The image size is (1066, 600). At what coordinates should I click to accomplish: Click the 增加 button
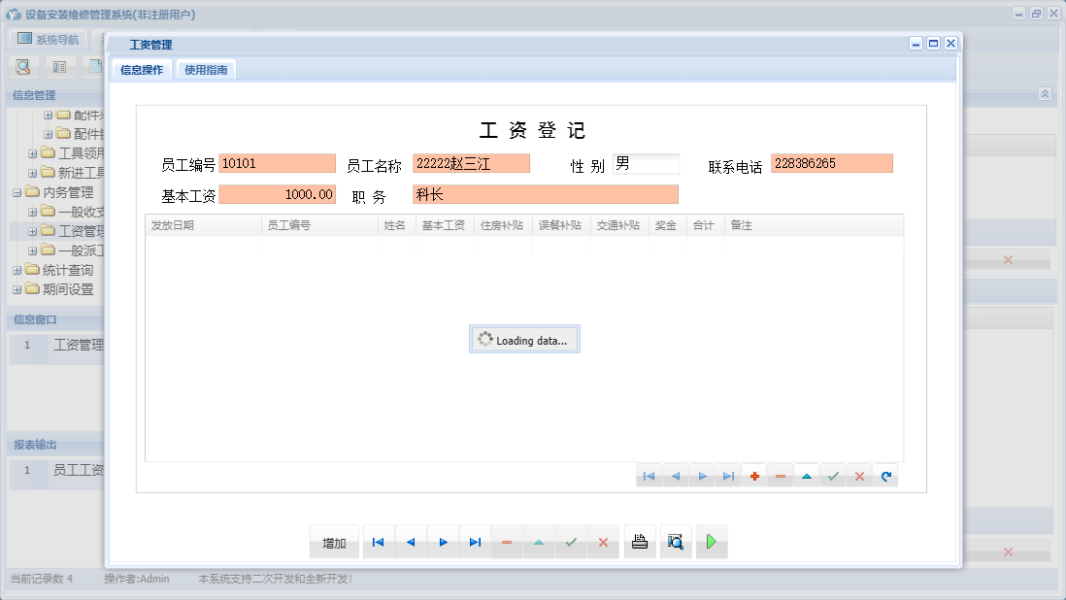334,542
